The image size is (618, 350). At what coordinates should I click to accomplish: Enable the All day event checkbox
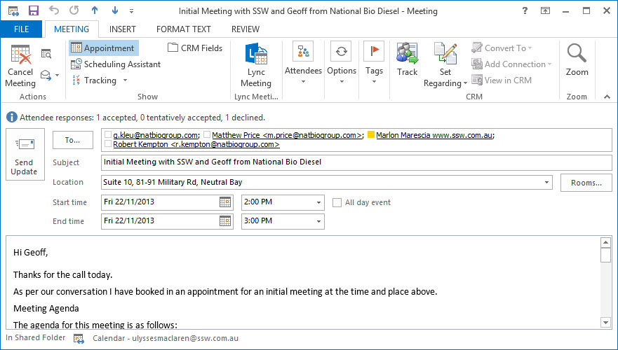(337, 202)
